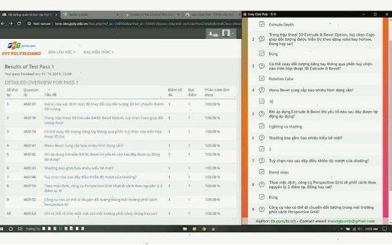Go forward in the Chrome browser
The width and height of the screenshot is (392, 245).
click(10, 23)
